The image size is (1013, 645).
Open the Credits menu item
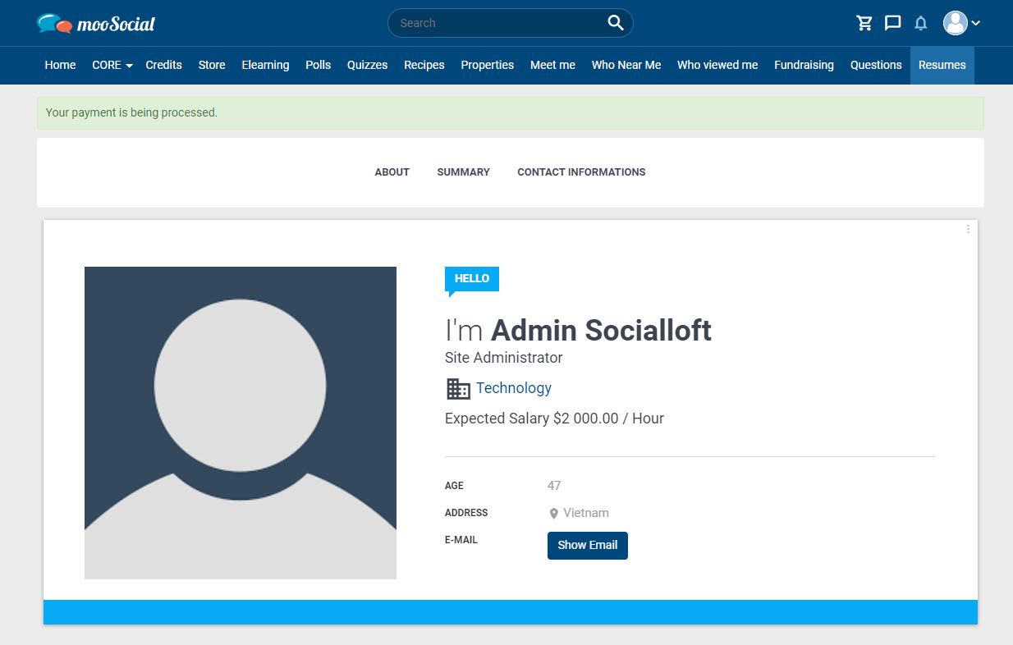(163, 65)
